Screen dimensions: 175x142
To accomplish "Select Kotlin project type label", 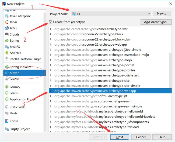I will 14,121.
